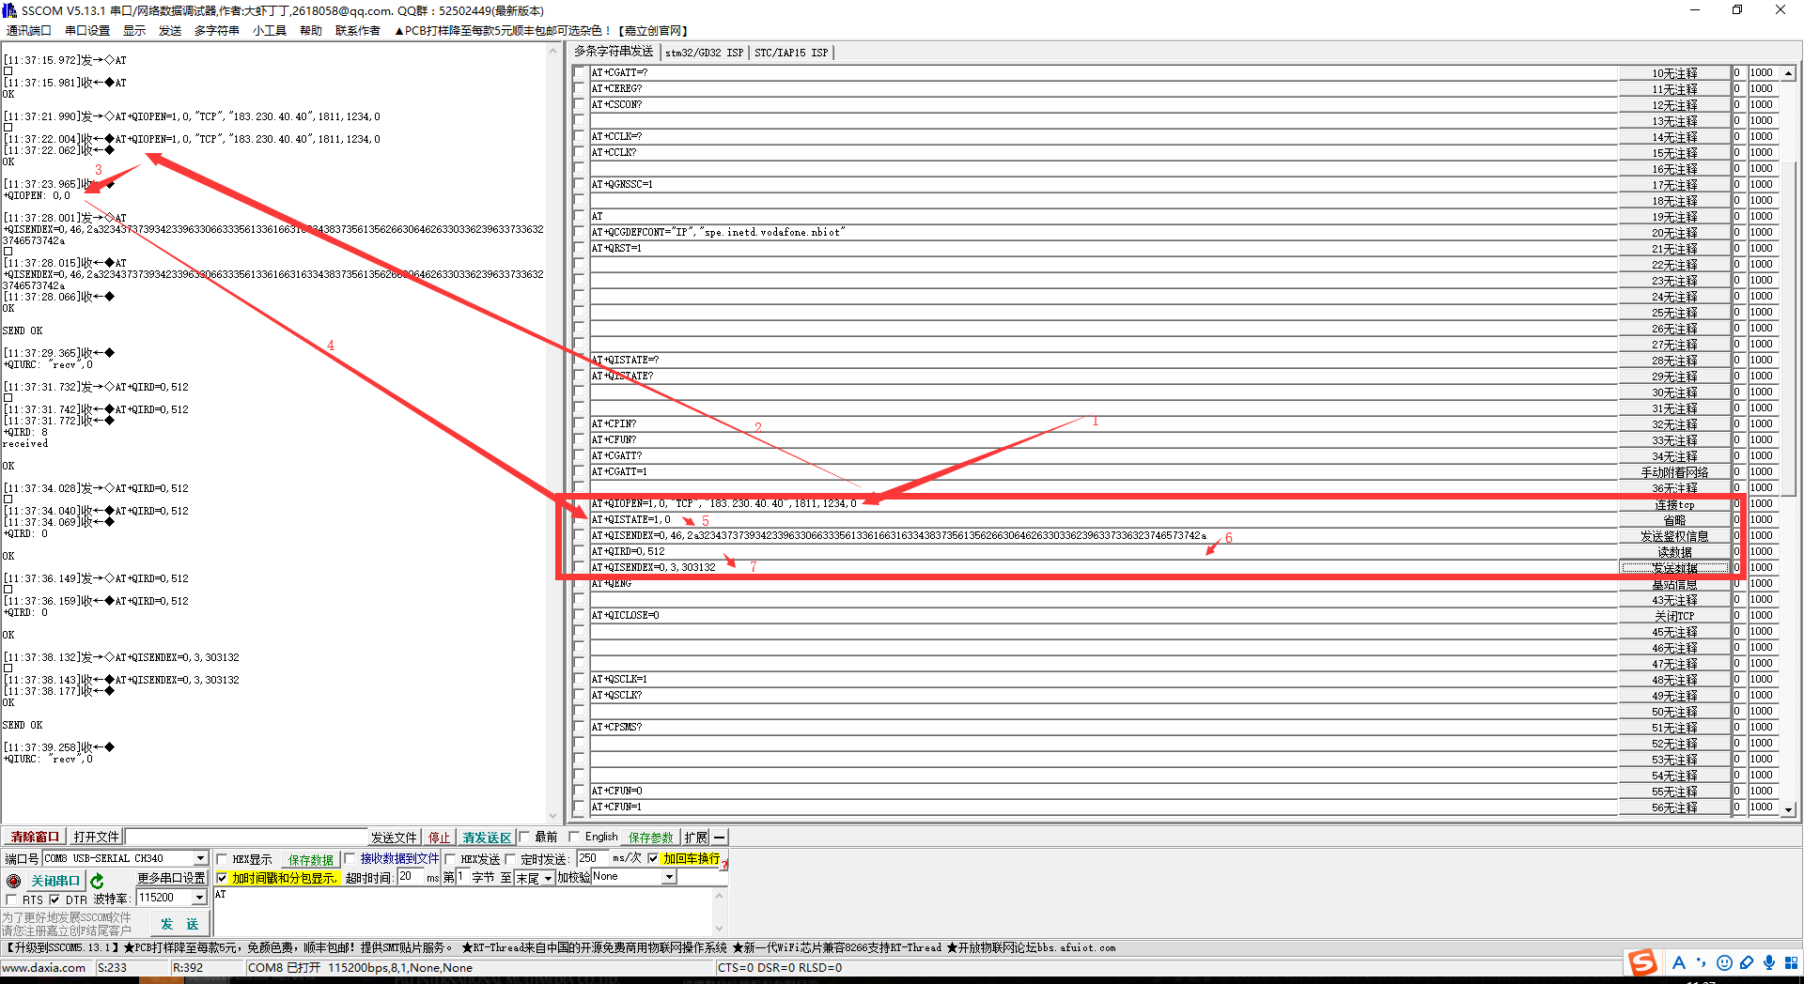Click the send text box containing AT
The width and height of the screenshot is (1804, 984).
coord(463,911)
